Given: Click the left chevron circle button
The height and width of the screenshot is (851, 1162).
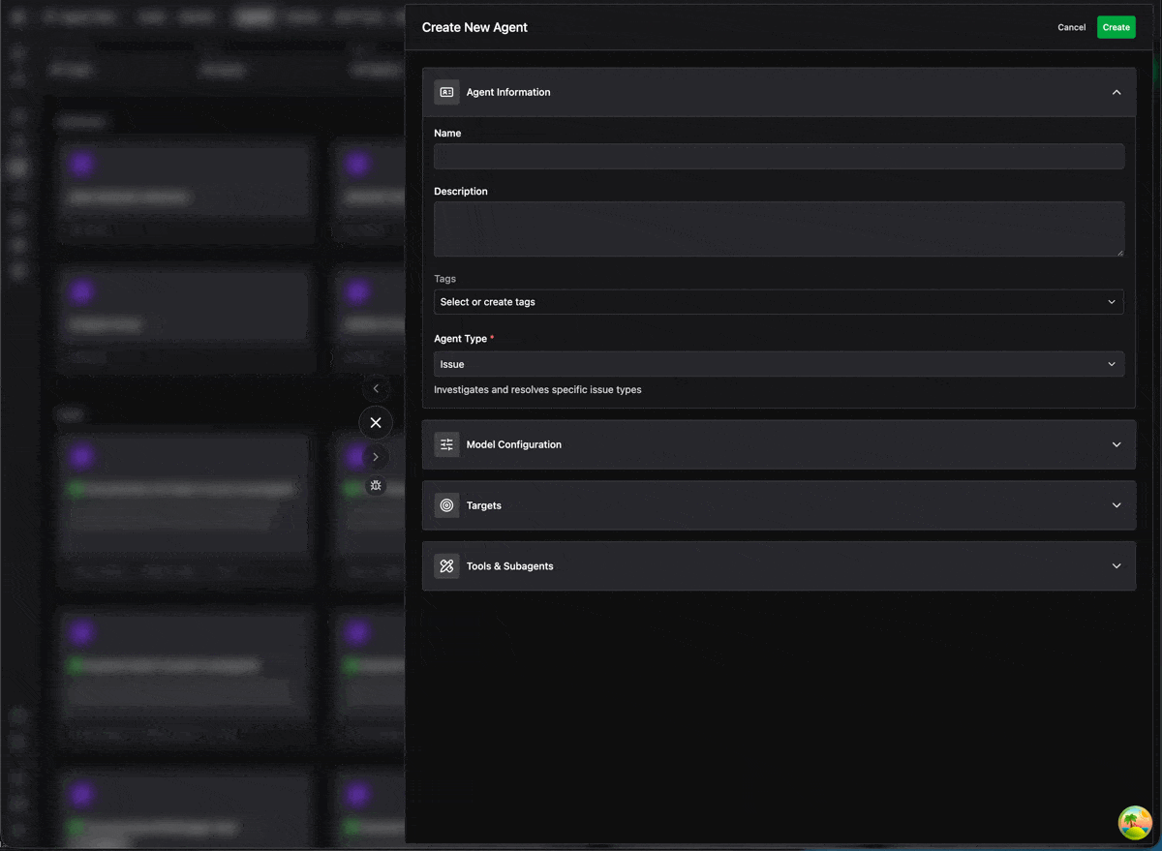Looking at the screenshot, I should [x=376, y=388].
